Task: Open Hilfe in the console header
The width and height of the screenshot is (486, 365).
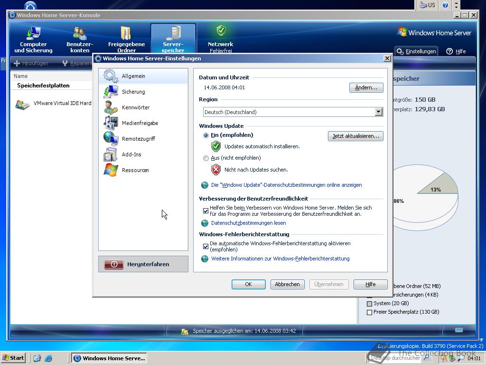Action: pos(456,51)
